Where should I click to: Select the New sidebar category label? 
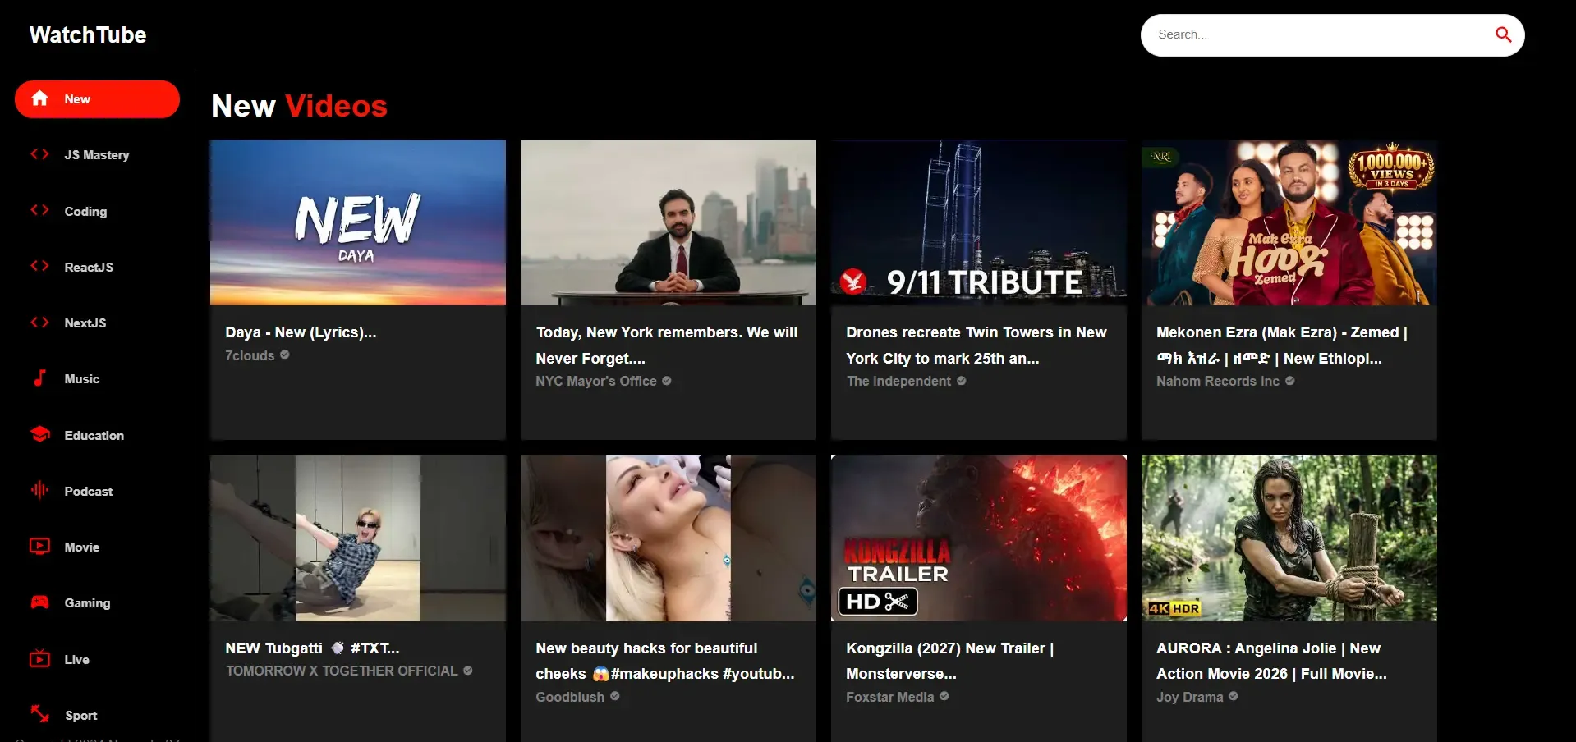coord(77,99)
